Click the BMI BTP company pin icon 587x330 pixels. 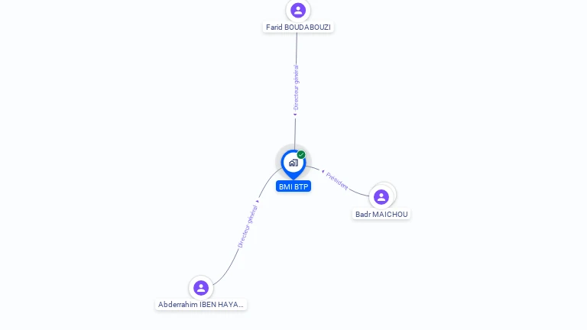293,165
